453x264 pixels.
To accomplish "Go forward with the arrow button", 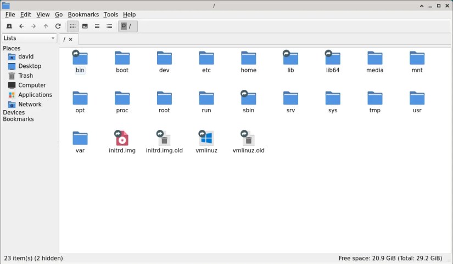I will [33, 26].
